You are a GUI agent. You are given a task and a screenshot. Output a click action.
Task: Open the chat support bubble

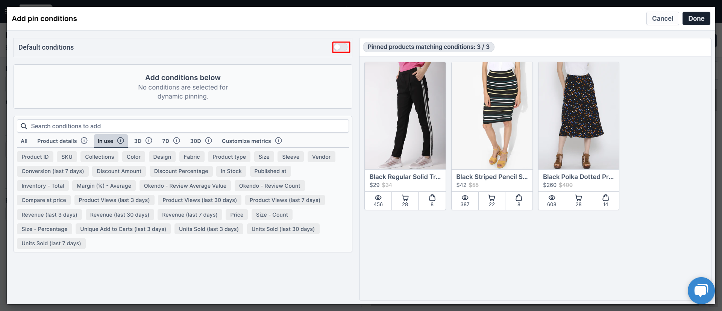[701, 291]
